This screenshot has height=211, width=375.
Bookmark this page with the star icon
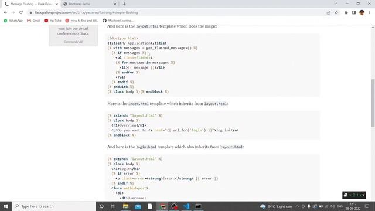336,13
